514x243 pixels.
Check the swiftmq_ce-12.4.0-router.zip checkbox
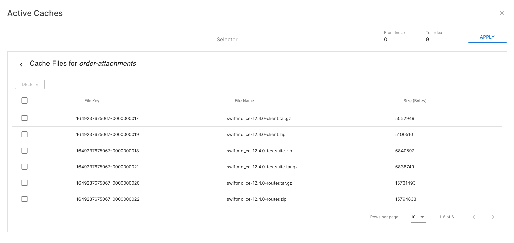[x=24, y=199]
